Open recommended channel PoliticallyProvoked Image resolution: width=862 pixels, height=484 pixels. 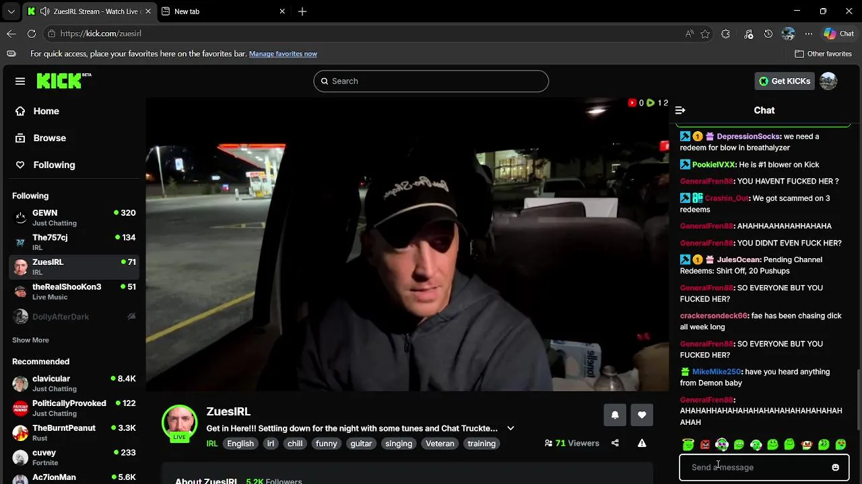[x=74, y=408]
